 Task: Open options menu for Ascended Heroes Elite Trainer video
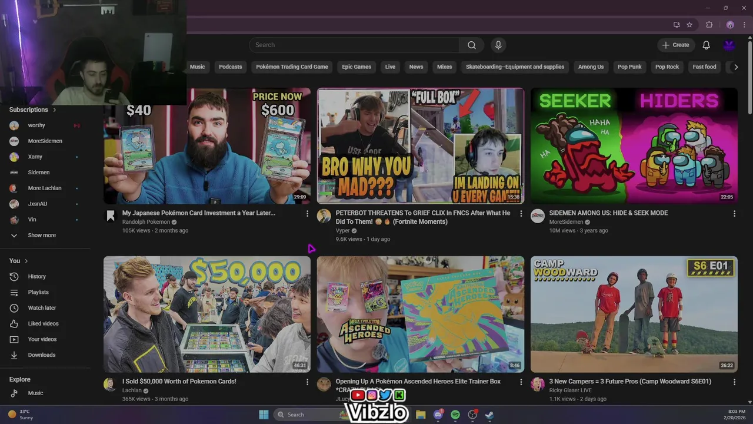tap(521, 382)
